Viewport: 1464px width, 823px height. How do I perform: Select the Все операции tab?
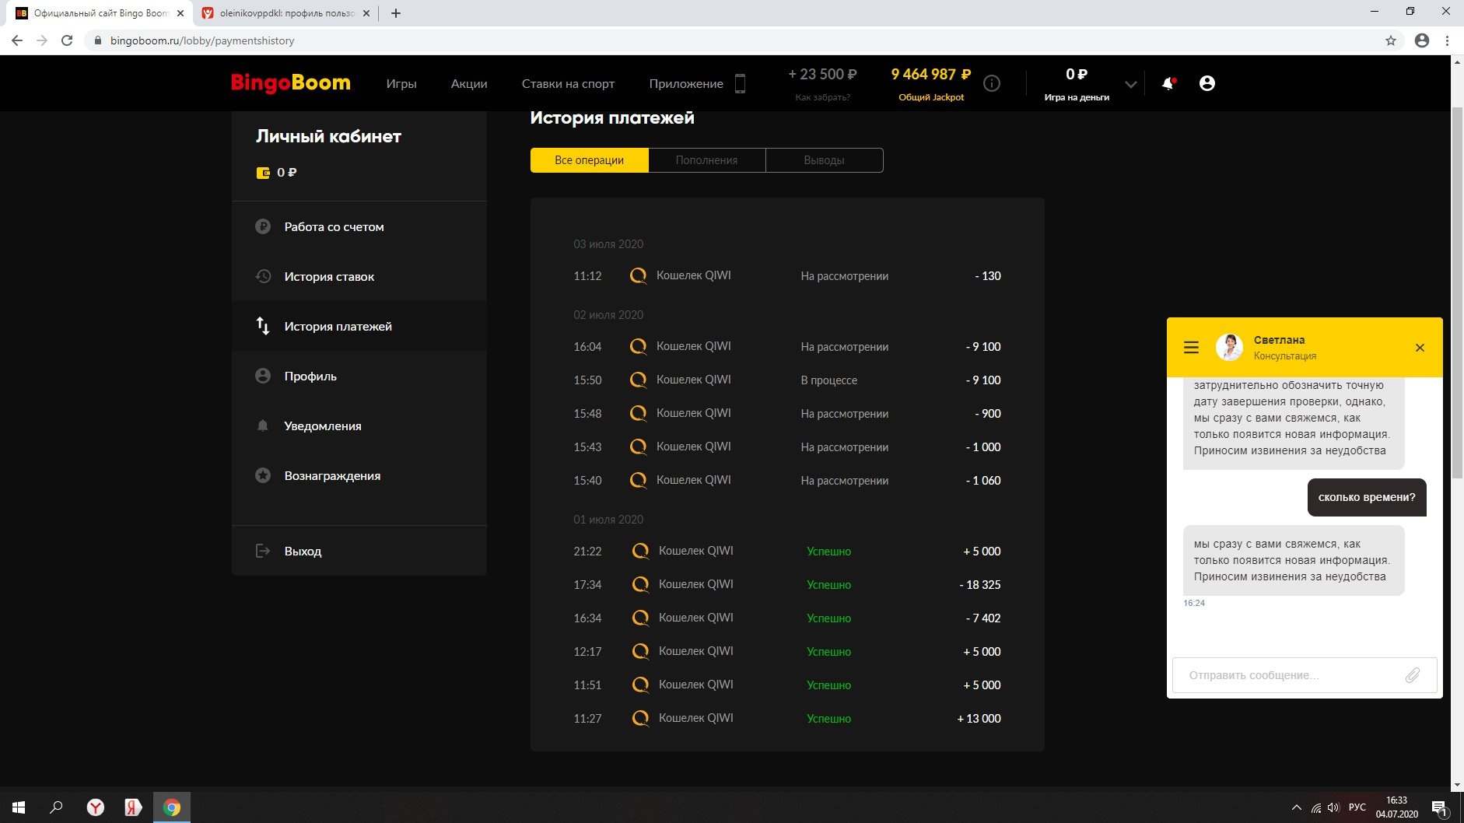pos(589,160)
